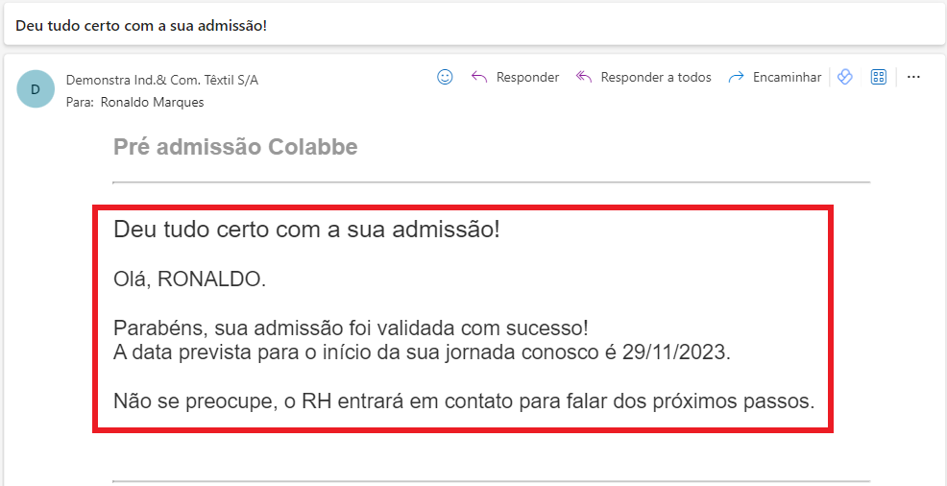This screenshot has height=486, width=947.
Task: Click the line containing date 29/11/2023
Action: pos(423,353)
